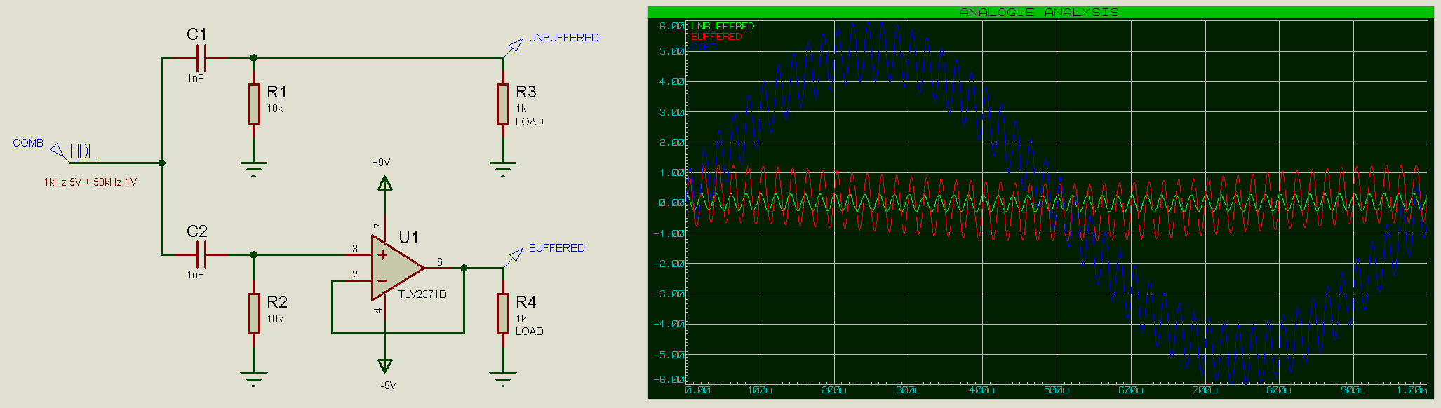Select the +9V power terminal arrow
Viewport: 1441px width, 408px height.
384,184
